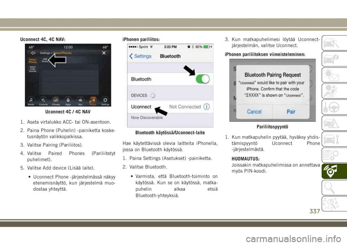Select Uconnect in the Bluetooth devices list

(170, 107)
